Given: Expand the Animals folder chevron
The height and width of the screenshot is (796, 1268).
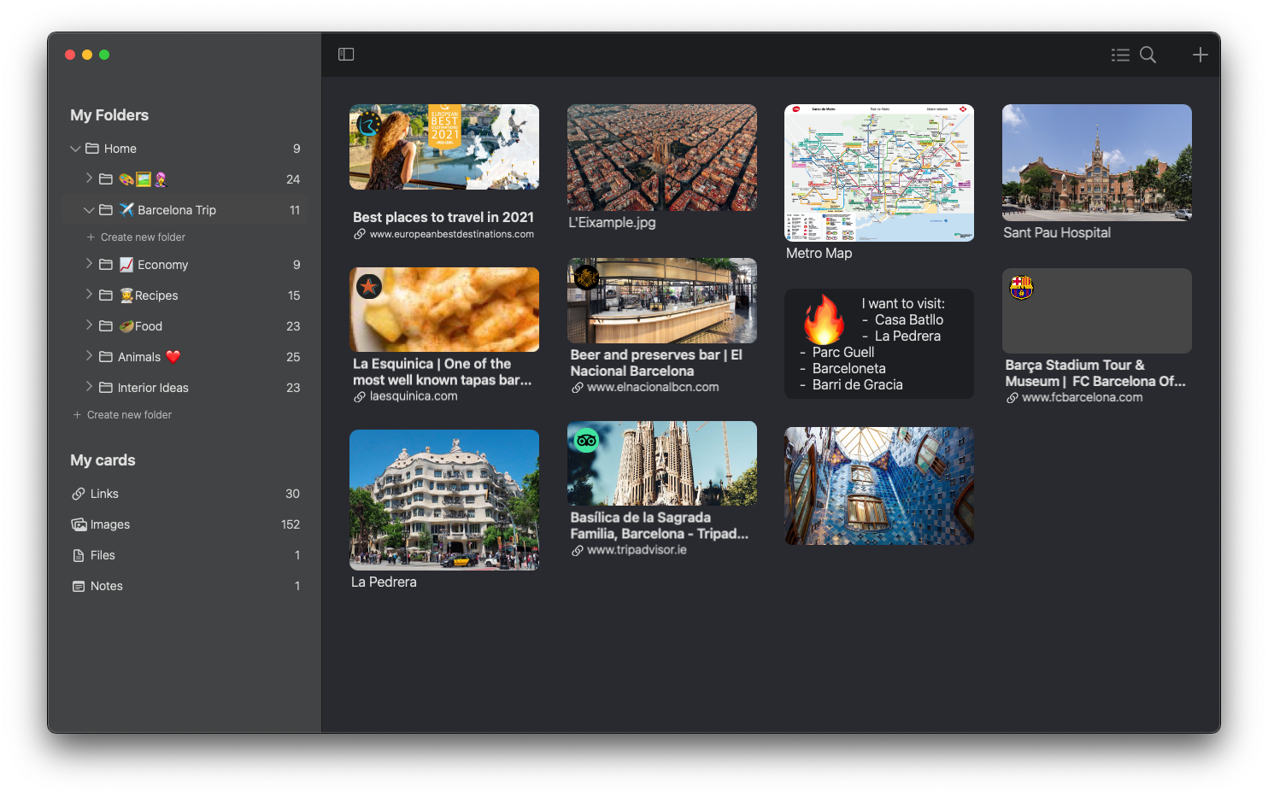Looking at the screenshot, I should (x=89, y=356).
